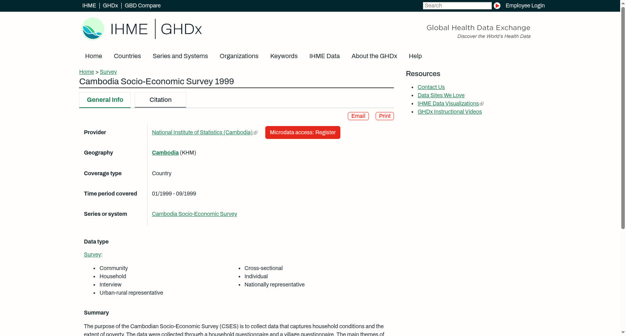
Task: Click the IHME leaf logo
Action: [93, 29]
